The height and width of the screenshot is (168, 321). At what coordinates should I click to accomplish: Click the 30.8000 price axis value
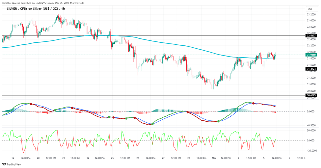point(311,91)
